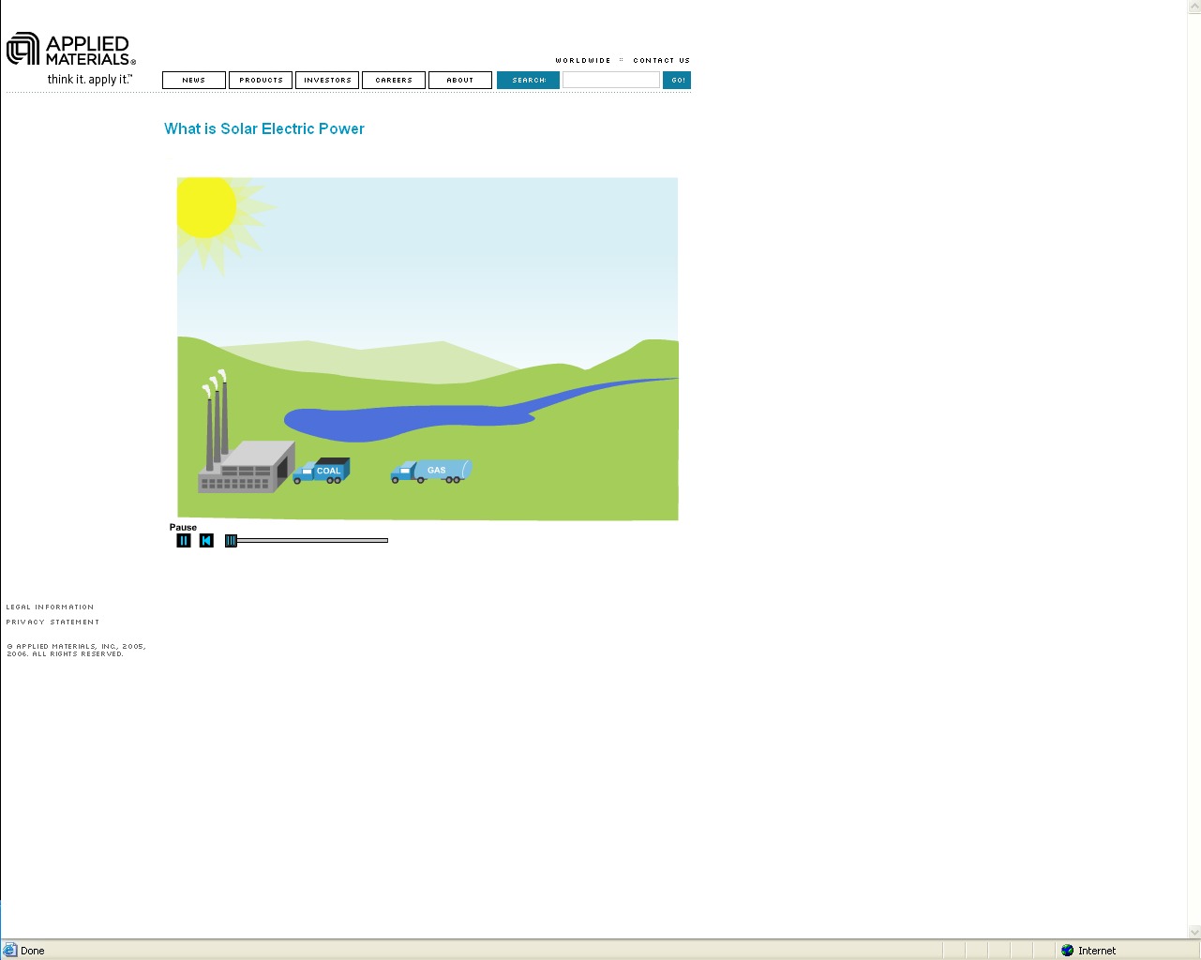The image size is (1201, 960).
Task: Click the sun in the animation
Action: click(205, 207)
